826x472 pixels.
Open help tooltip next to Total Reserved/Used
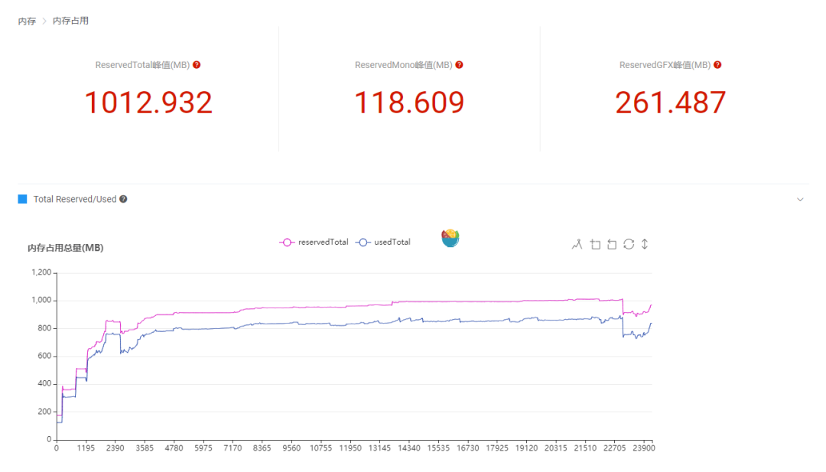click(123, 199)
